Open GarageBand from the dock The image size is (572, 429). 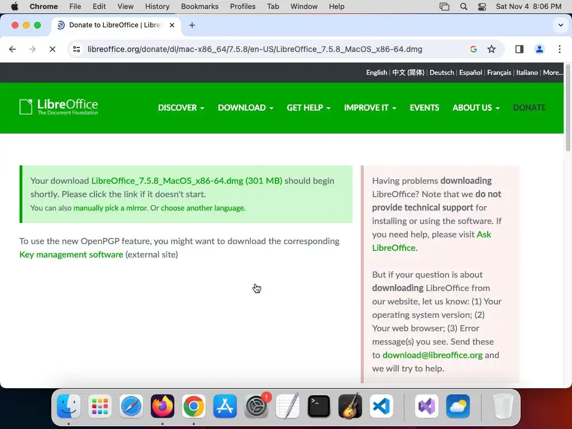point(350,407)
